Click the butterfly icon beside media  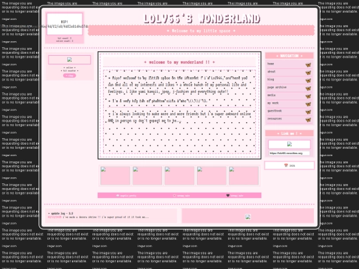pyautogui.click(x=308, y=96)
